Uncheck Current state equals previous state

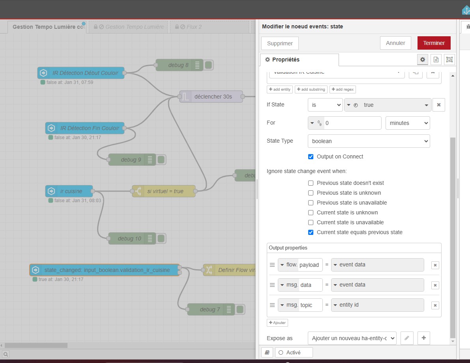(x=311, y=232)
